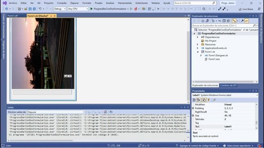
Task: Click the Navigate Backward circular icon
Action: point(7,9)
